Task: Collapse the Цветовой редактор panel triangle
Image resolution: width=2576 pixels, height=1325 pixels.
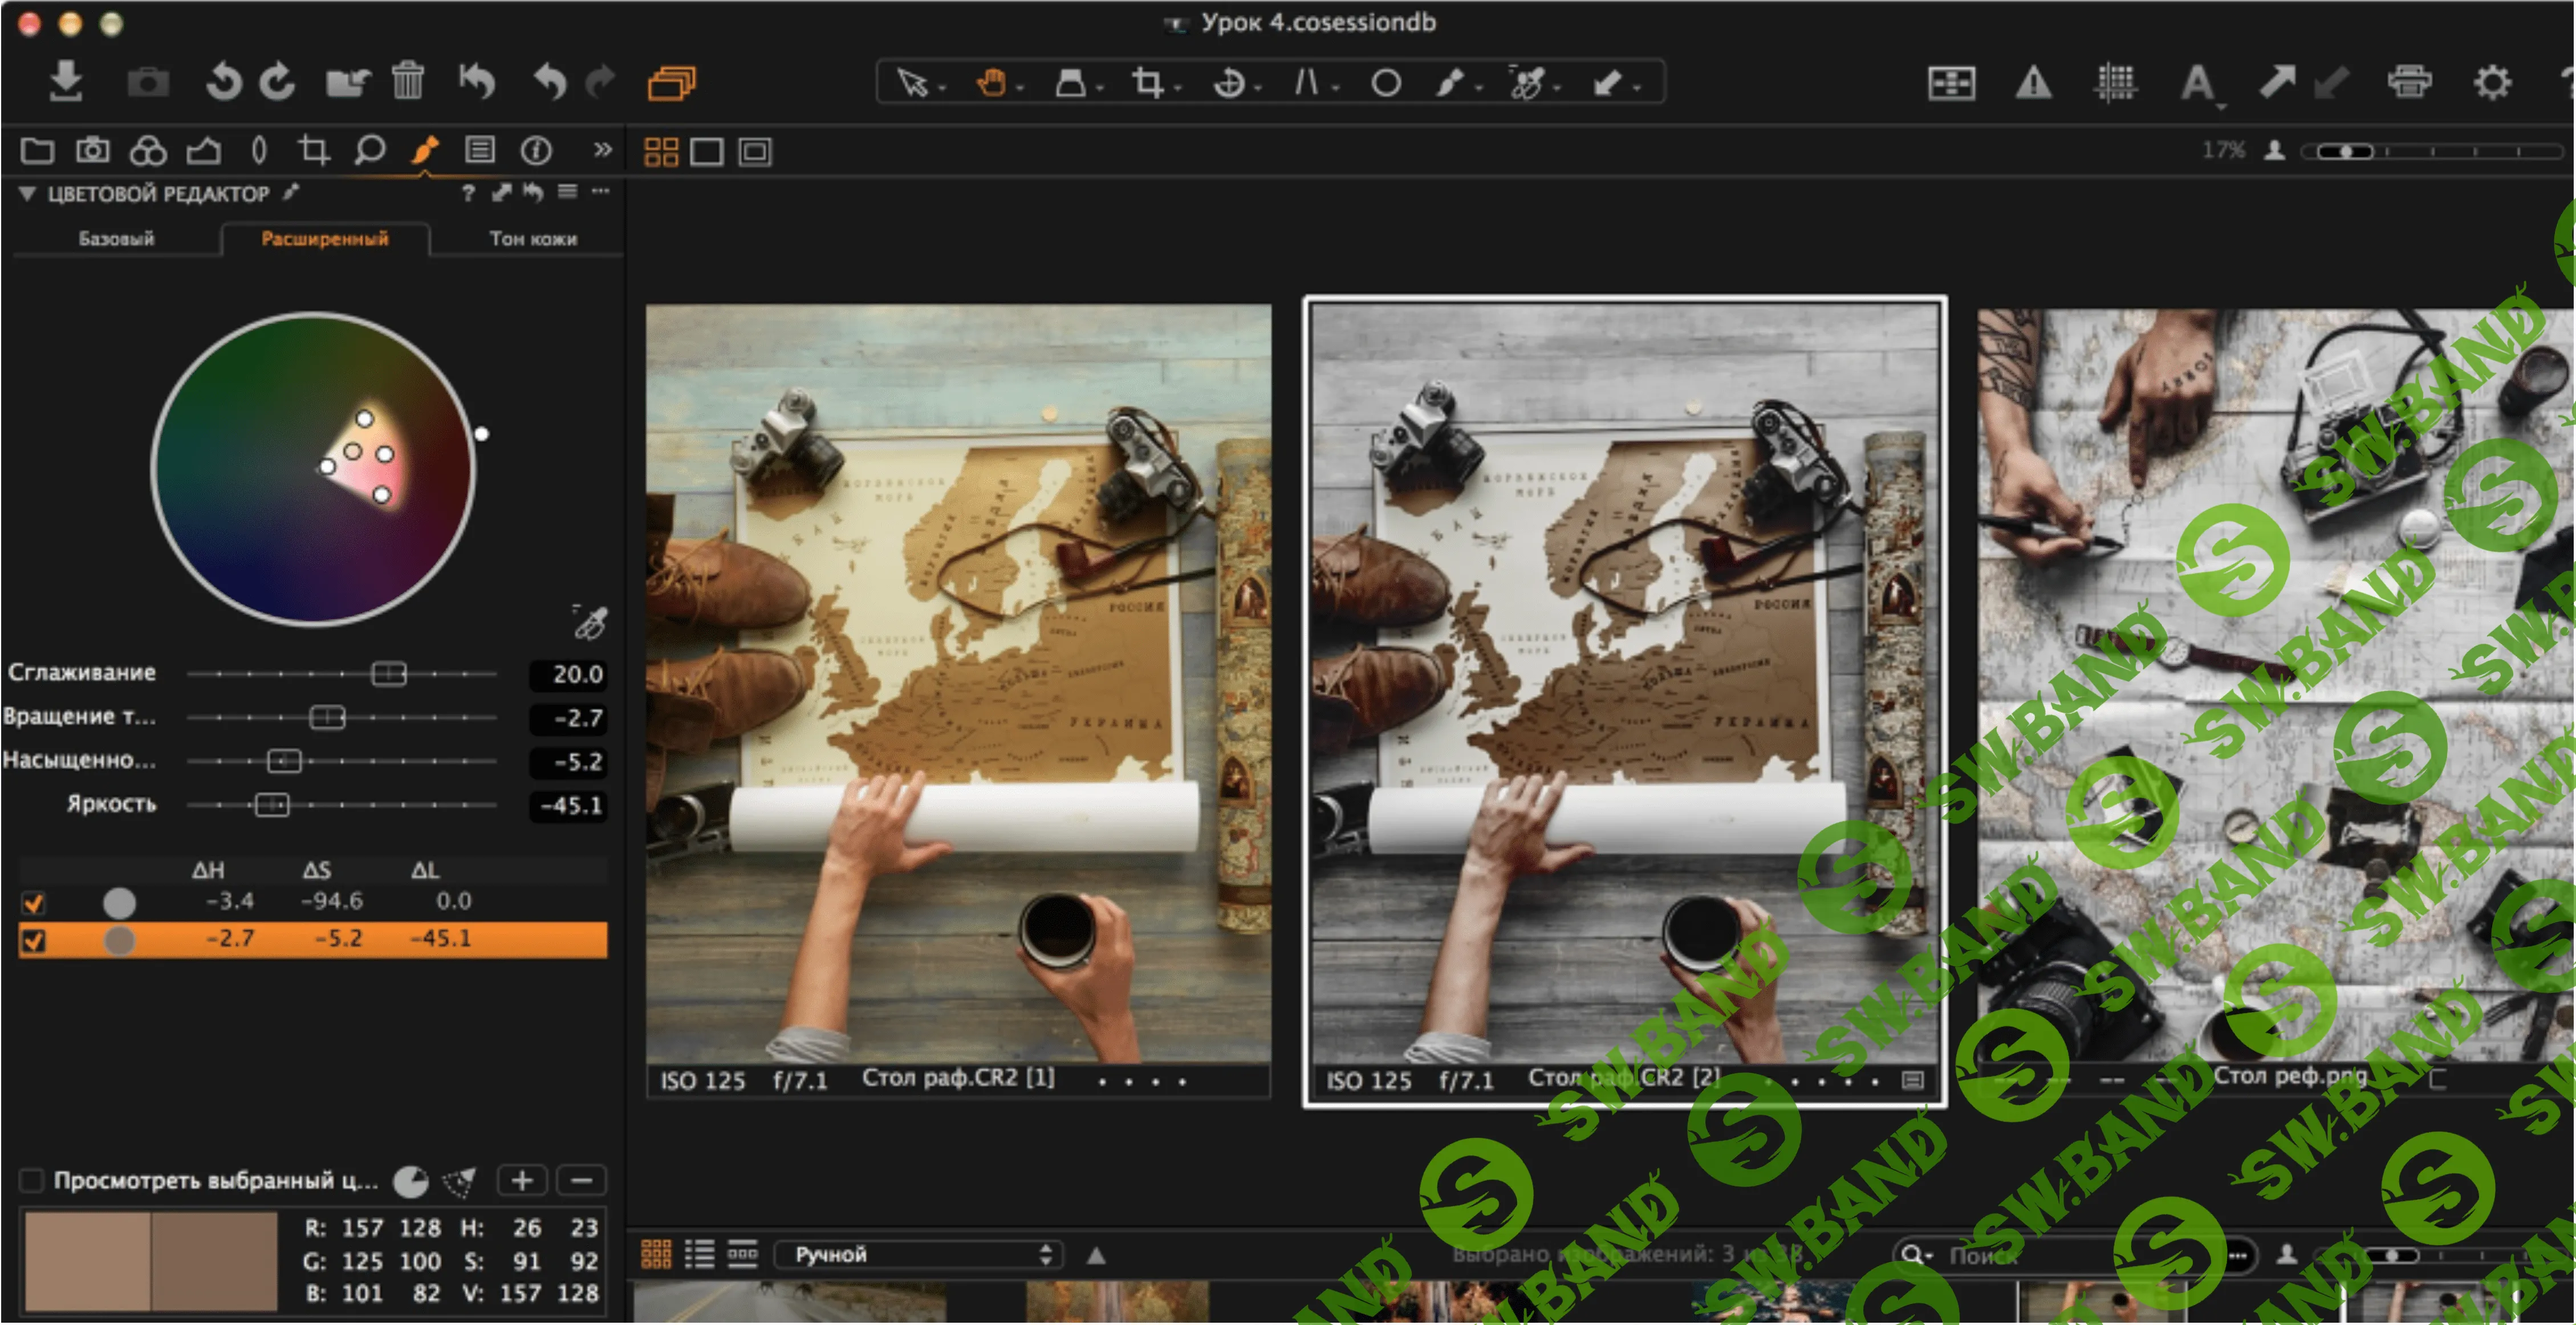Action: tap(27, 193)
